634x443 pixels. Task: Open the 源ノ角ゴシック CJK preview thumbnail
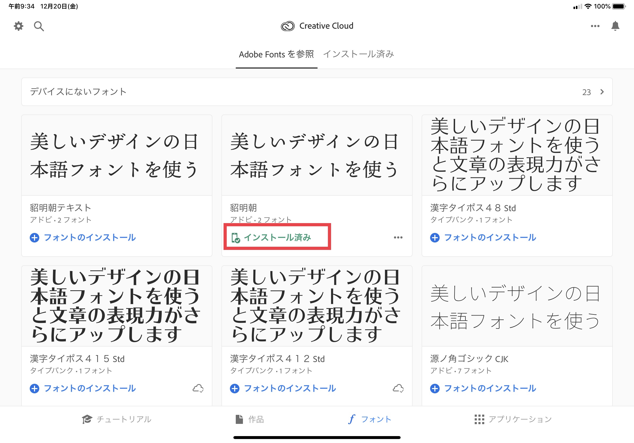click(x=517, y=306)
